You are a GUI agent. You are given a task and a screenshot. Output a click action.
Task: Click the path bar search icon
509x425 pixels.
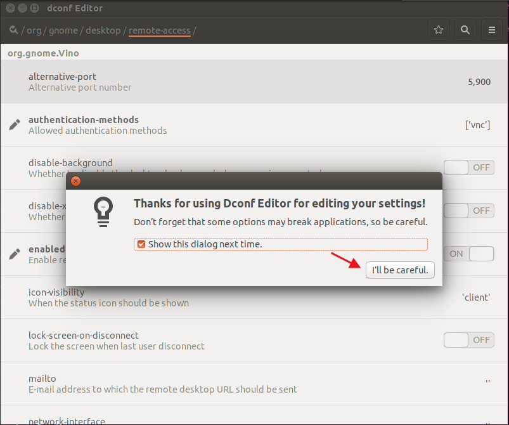click(14, 30)
